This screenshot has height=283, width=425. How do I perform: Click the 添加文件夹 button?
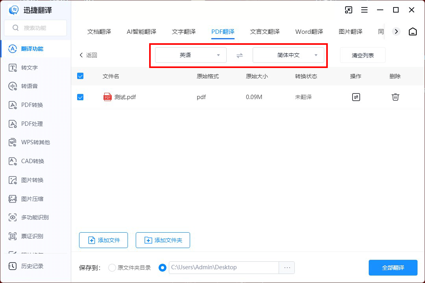click(163, 240)
